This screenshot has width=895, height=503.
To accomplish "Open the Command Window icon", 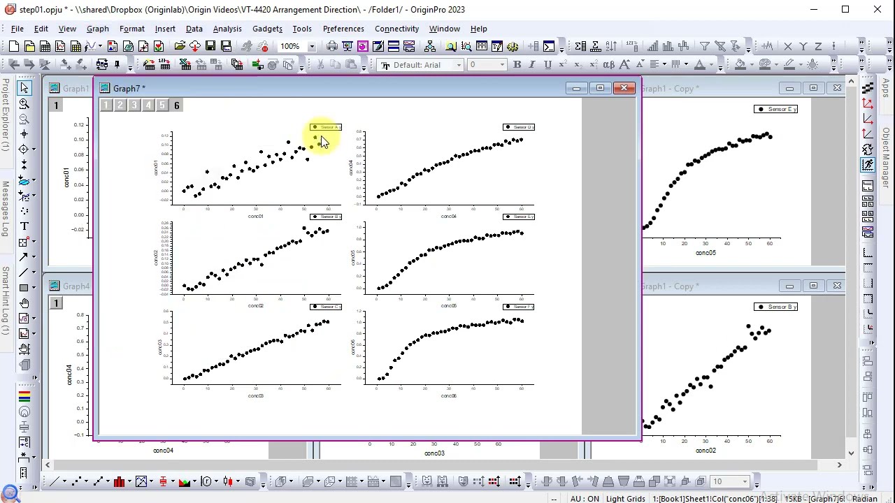I will tap(549, 46).
